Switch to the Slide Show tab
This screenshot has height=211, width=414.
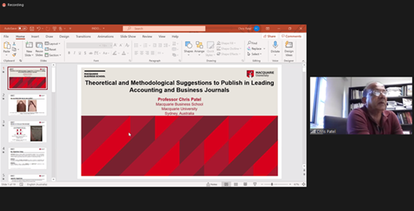(128, 36)
